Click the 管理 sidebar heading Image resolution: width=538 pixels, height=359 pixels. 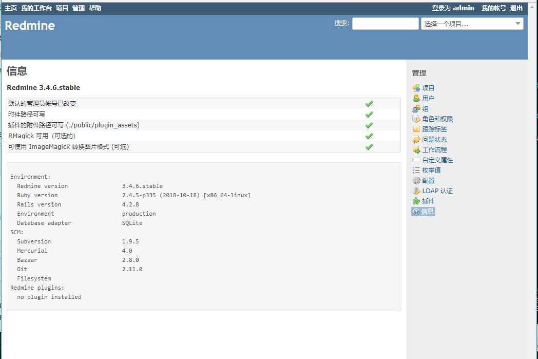coord(419,73)
